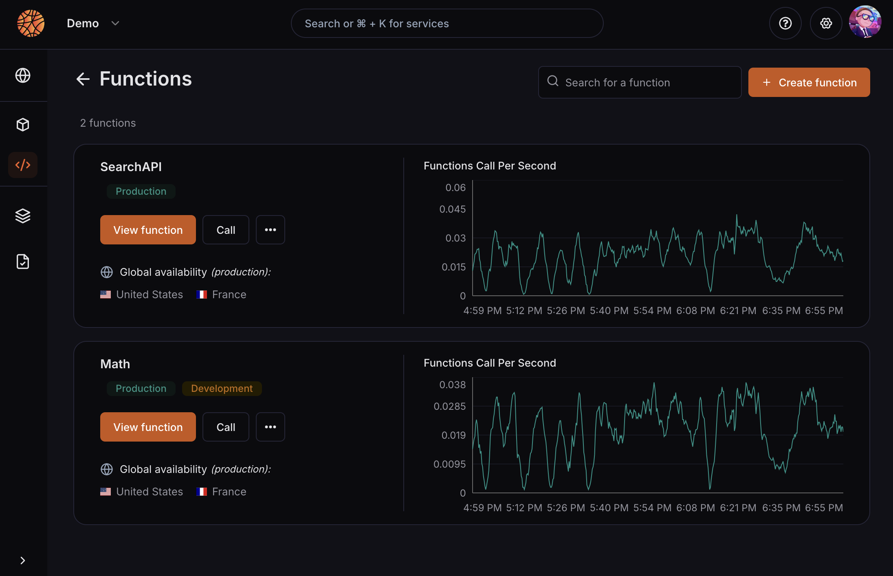This screenshot has height=576, width=893.
Task: View function for SearchAPI
Action: [x=148, y=230]
